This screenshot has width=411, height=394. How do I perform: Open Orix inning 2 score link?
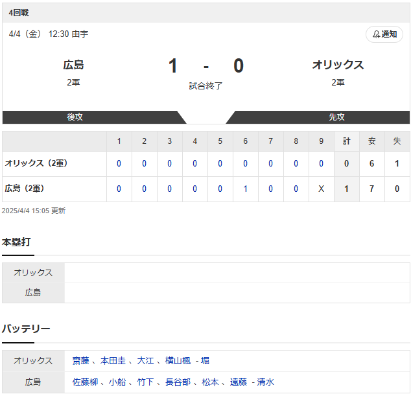click(144, 164)
